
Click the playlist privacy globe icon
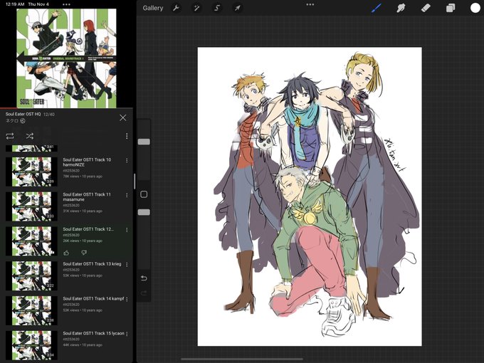tap(23, 121)
